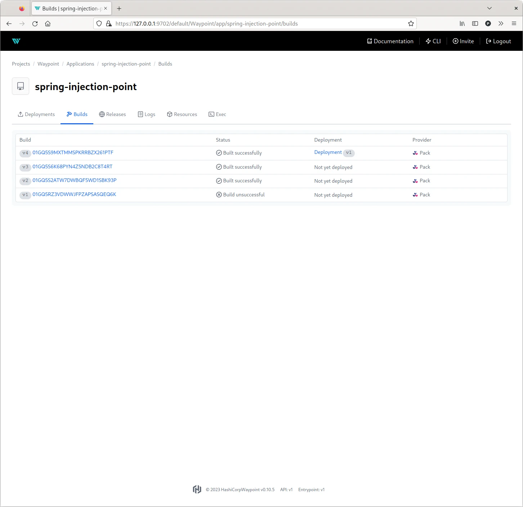Viewport: 523px width, 507px height.
Task: Open the Exec tab
Action: (x=217, y=114)
